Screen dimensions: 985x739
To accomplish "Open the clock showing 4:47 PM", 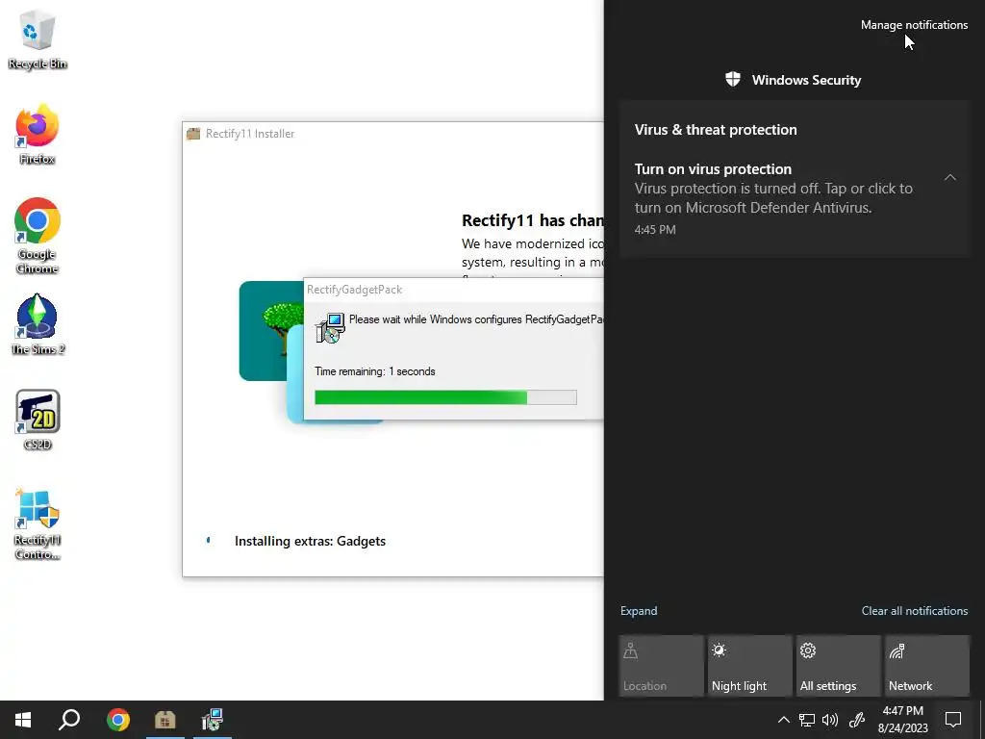I will click(902, 711).
